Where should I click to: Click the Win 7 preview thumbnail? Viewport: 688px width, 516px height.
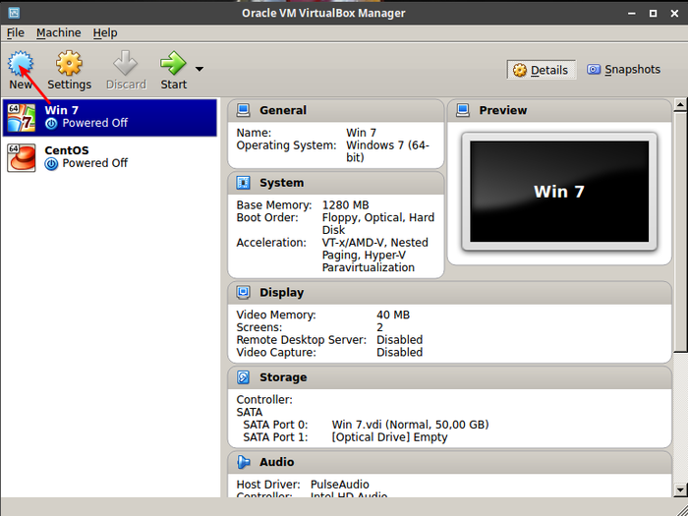[559, 192]
